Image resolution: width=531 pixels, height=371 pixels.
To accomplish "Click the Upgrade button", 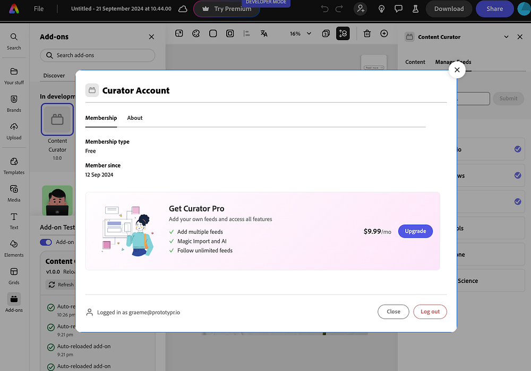I will pos(416,231).
